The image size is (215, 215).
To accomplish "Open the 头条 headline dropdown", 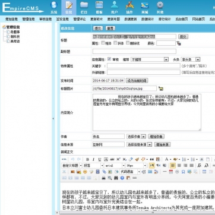I will [x=191, y=59].
